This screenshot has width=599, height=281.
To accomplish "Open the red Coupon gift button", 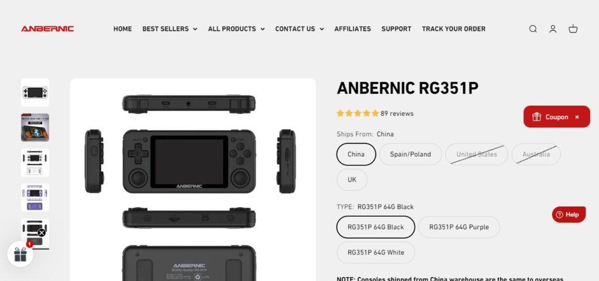I will pyautogui.click(x=550, y=117).
